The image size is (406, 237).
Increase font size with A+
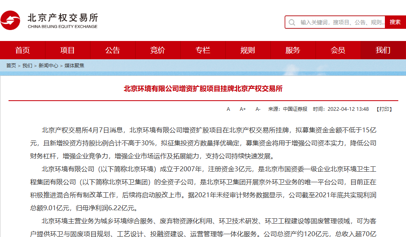(x=243, y=109)
